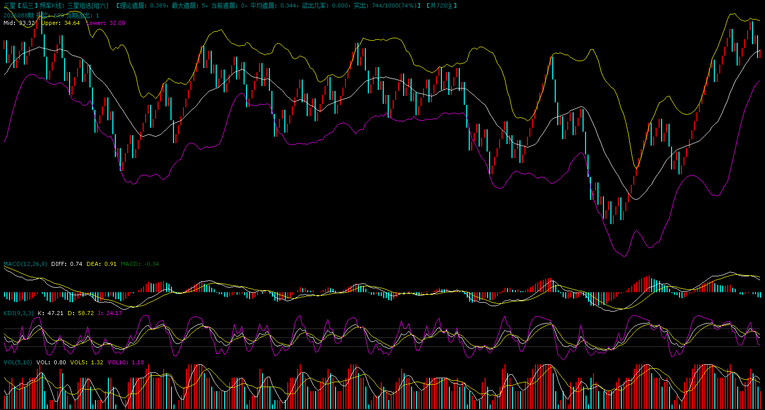
Task: Click the 【共720注】 label
Action: click(441, 5)
